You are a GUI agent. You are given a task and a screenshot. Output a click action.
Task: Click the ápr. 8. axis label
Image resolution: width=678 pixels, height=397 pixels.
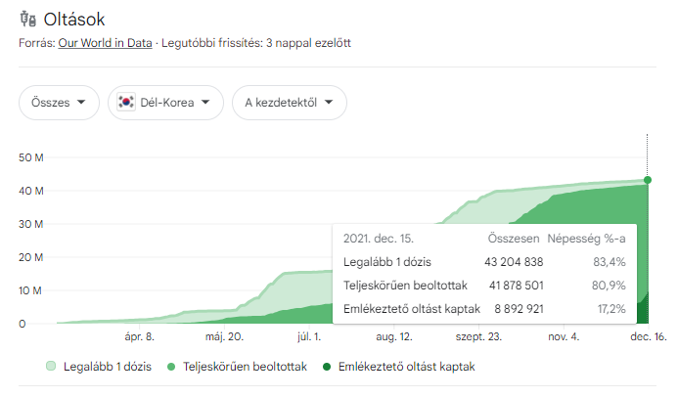(138, 336)
